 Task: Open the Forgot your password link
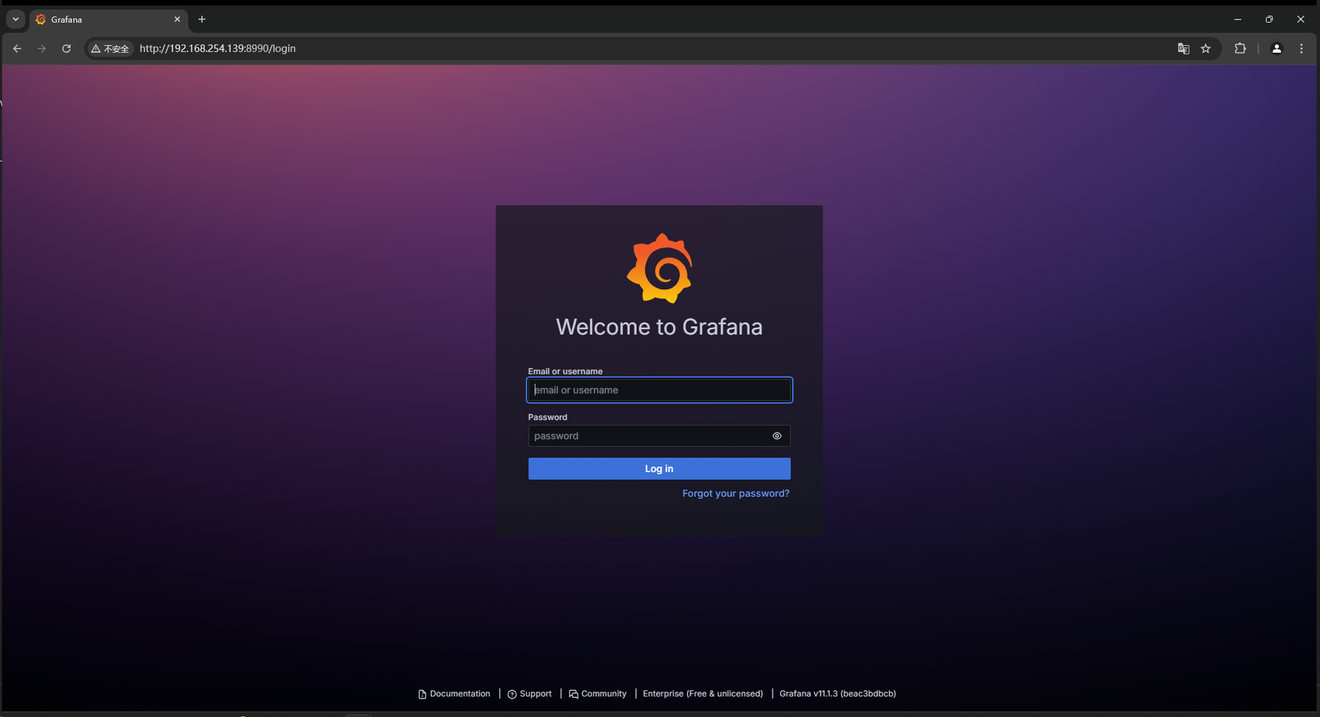coord(736,493)
